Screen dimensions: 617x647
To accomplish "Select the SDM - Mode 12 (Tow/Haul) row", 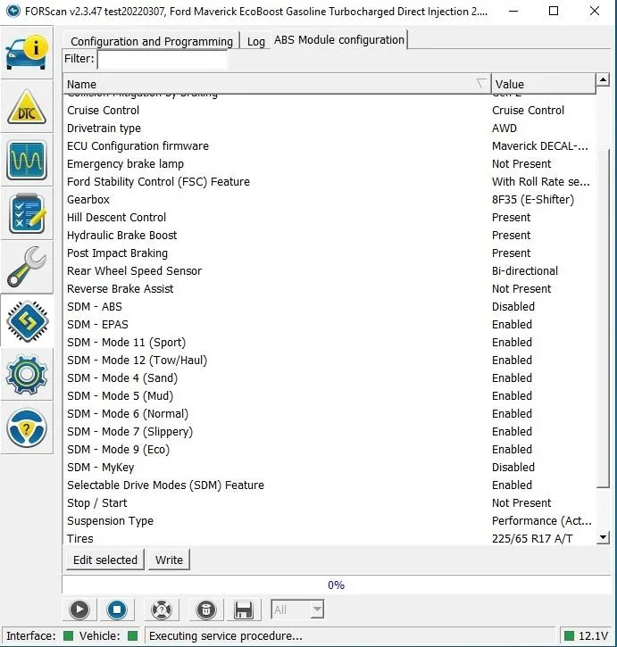I will tap(329, 360).
